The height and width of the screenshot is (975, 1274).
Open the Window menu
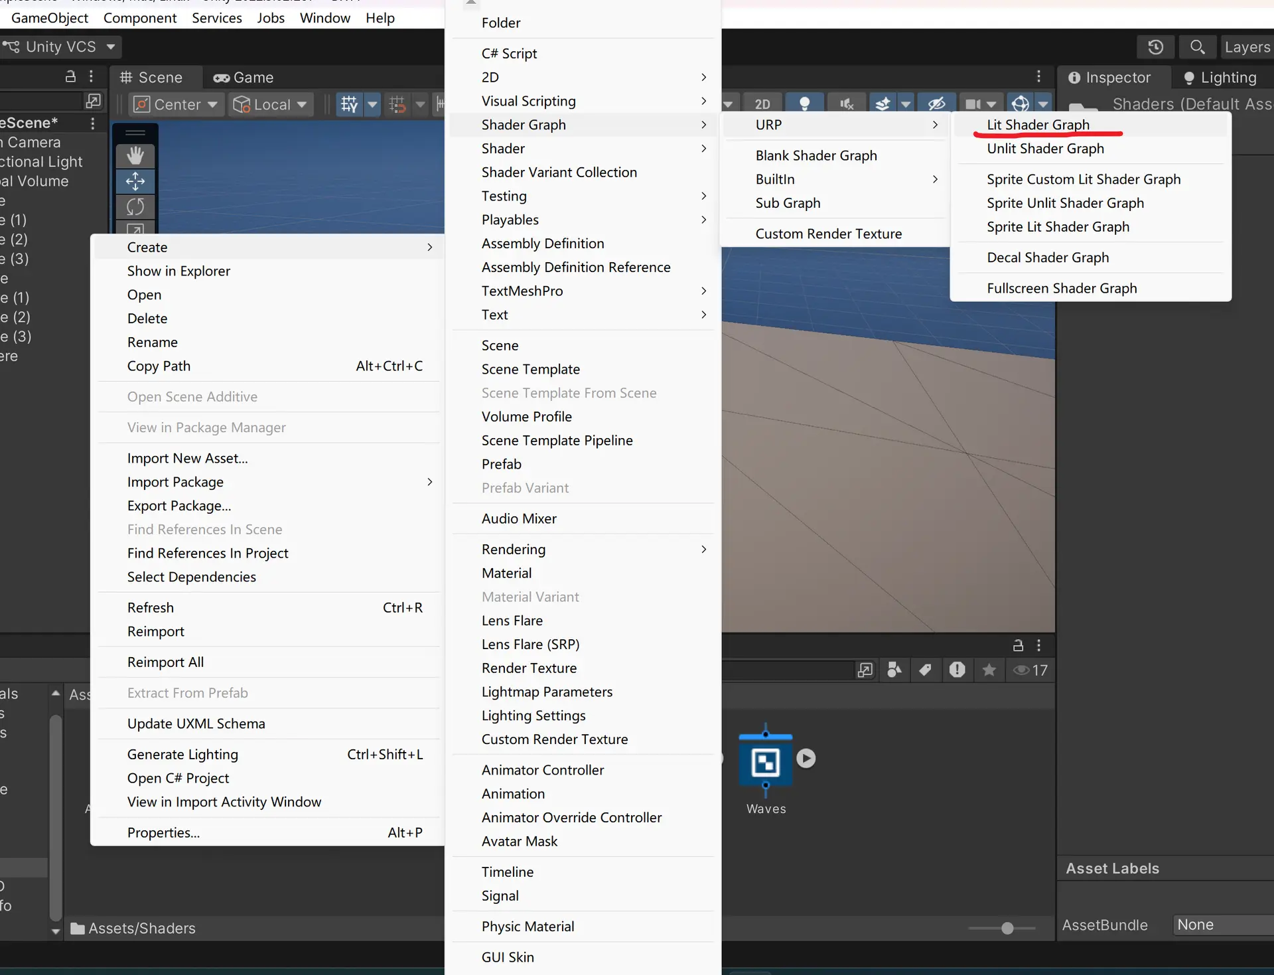pyautogui.click(x=325, y=18)
